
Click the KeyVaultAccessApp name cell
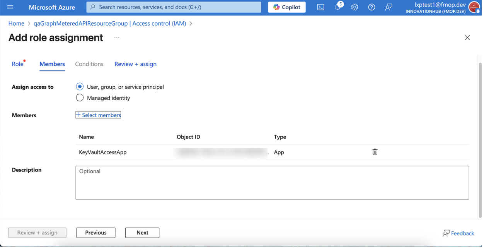point(103,152)
